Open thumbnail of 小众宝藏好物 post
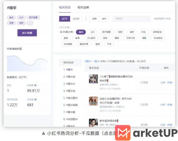 [93, 101]
